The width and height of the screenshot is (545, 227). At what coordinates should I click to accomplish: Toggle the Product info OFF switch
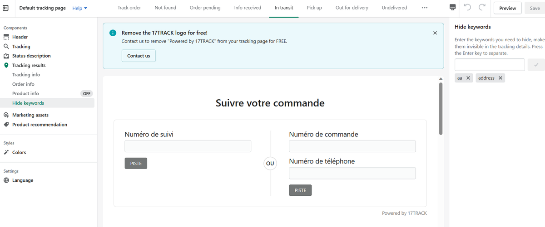(86, 94)
